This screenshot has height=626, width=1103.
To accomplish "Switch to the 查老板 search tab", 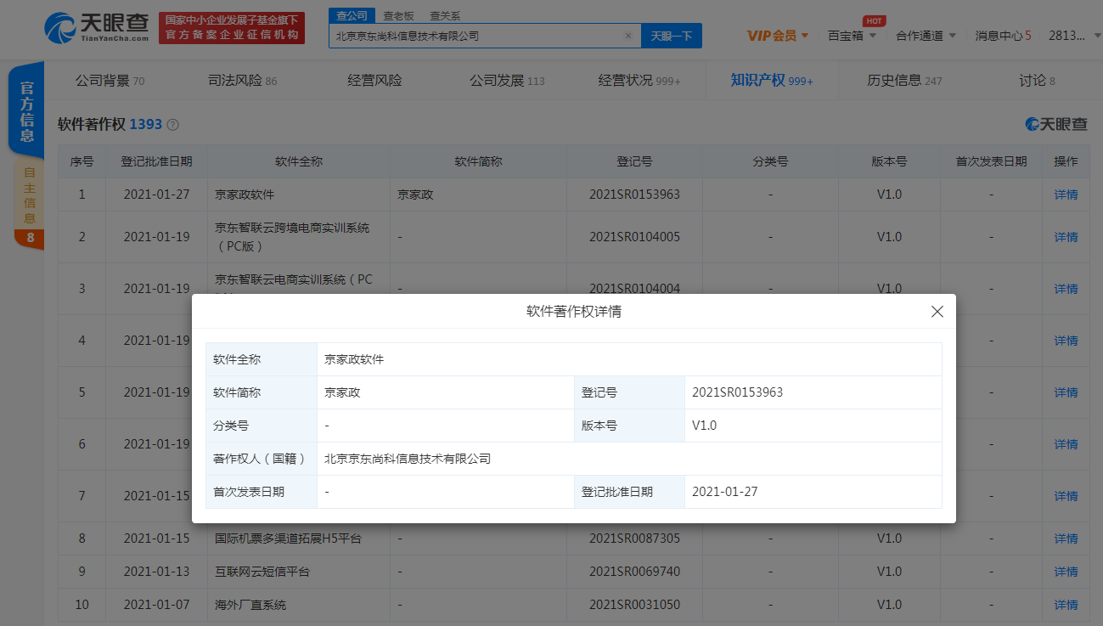I will [397, 15].
